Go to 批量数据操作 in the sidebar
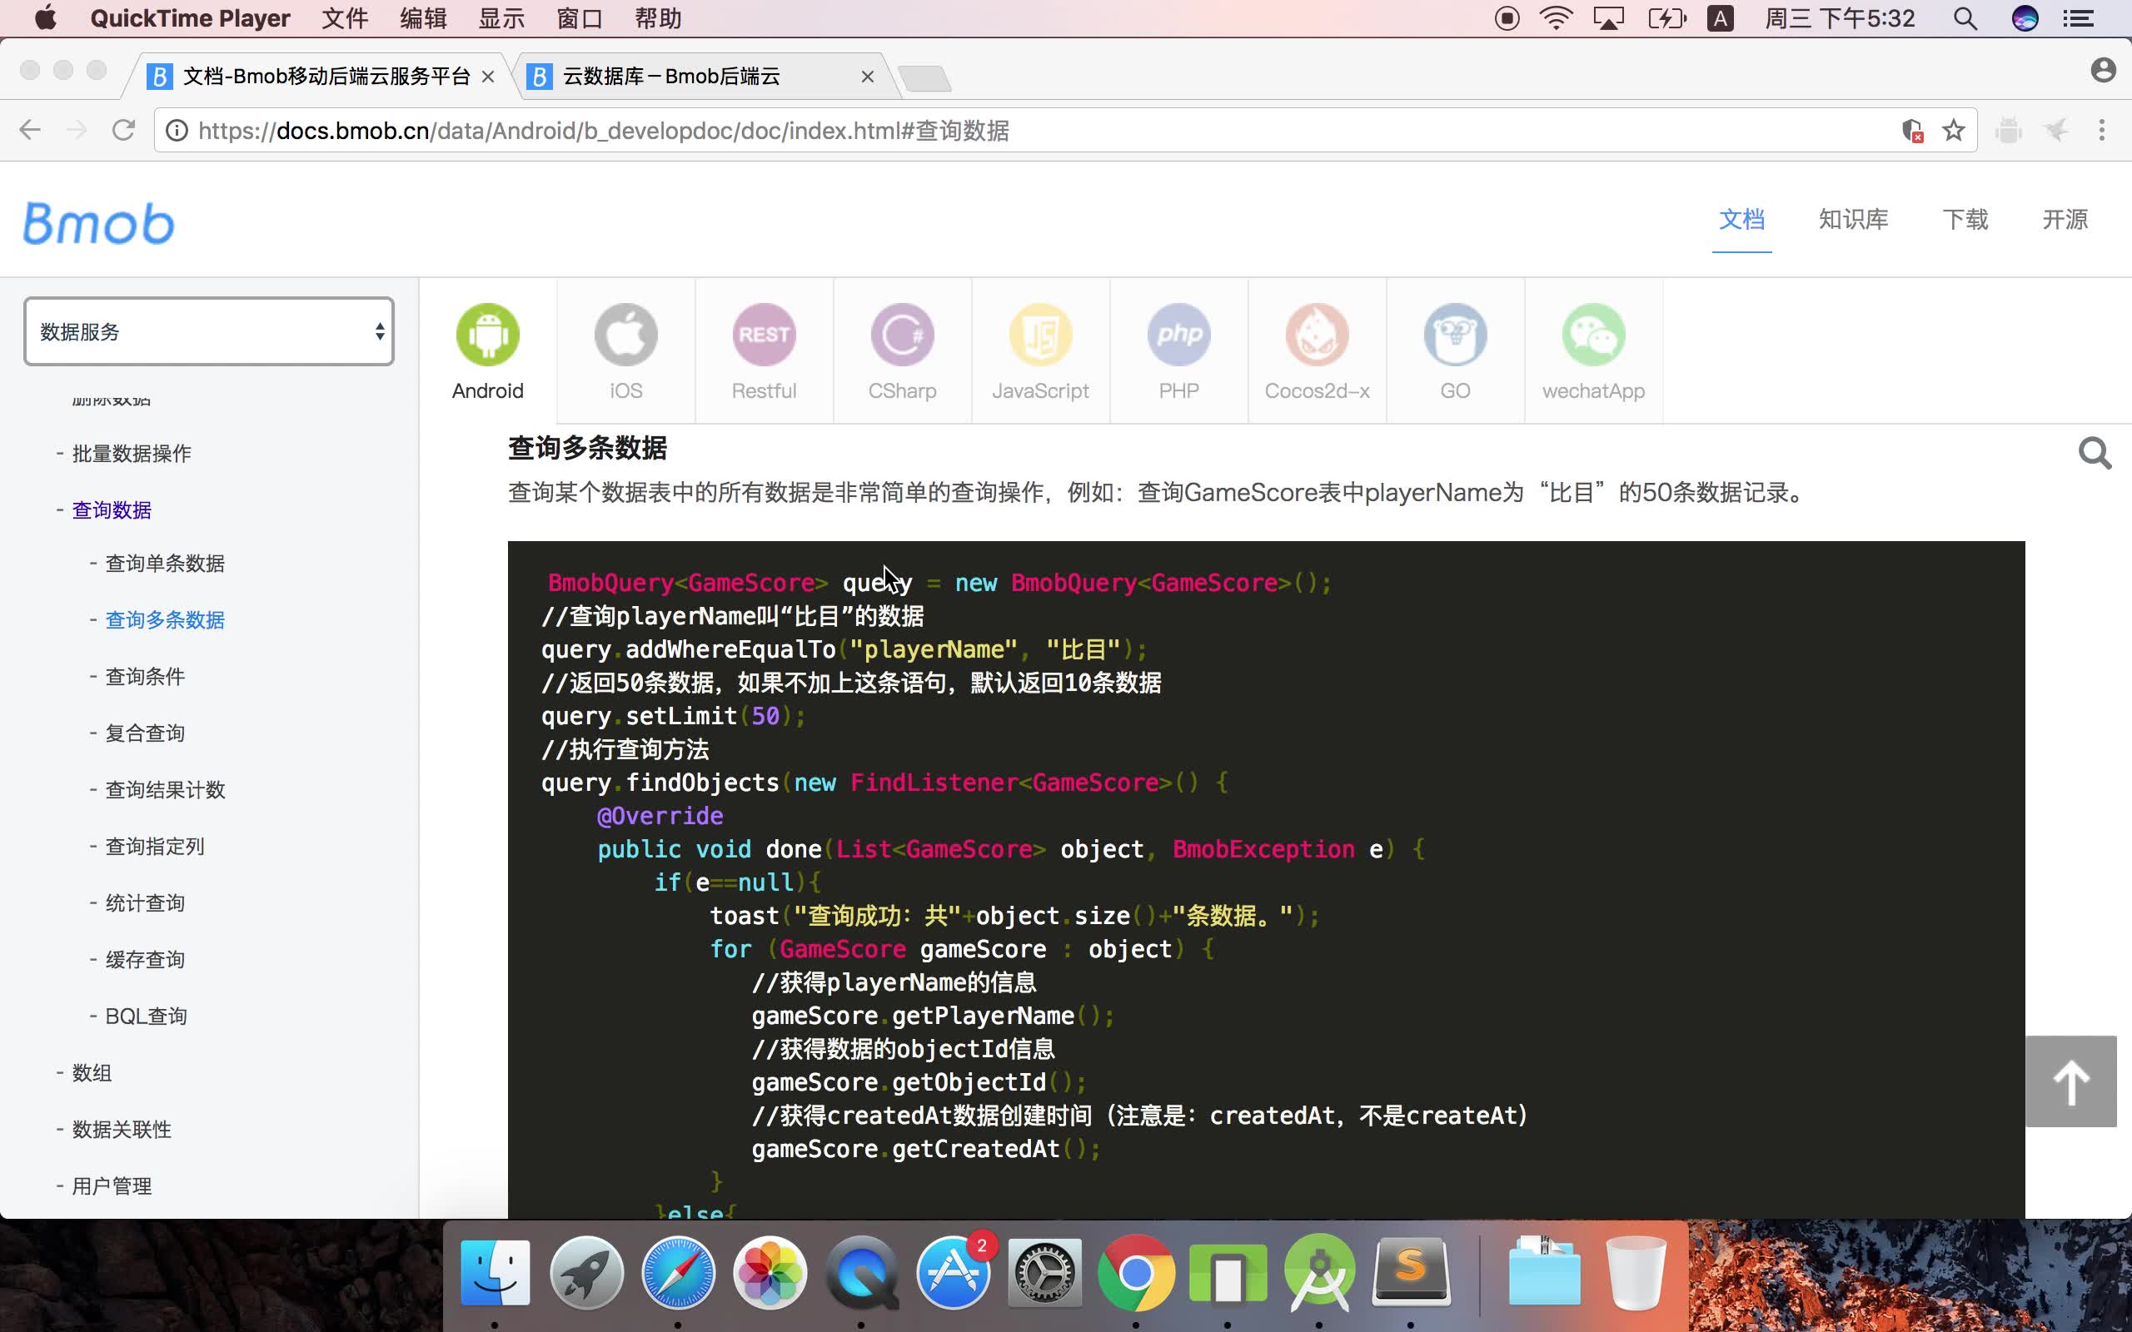Viewport: 2132px width, 1332px height. [x=132, y=454]
